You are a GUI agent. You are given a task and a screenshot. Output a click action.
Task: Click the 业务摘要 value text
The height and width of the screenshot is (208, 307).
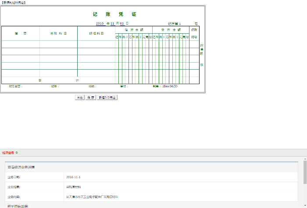[x=73, y=187]
